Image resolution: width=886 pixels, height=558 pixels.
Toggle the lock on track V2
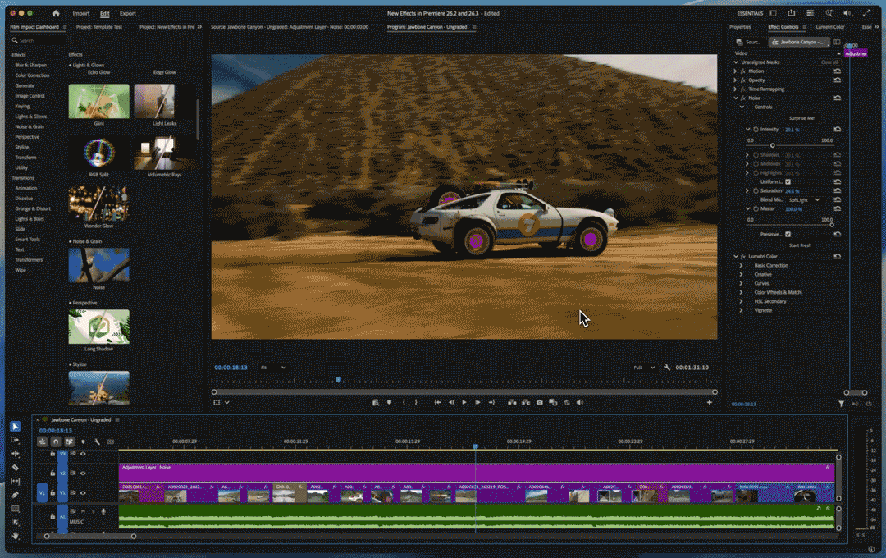(53, 473)
